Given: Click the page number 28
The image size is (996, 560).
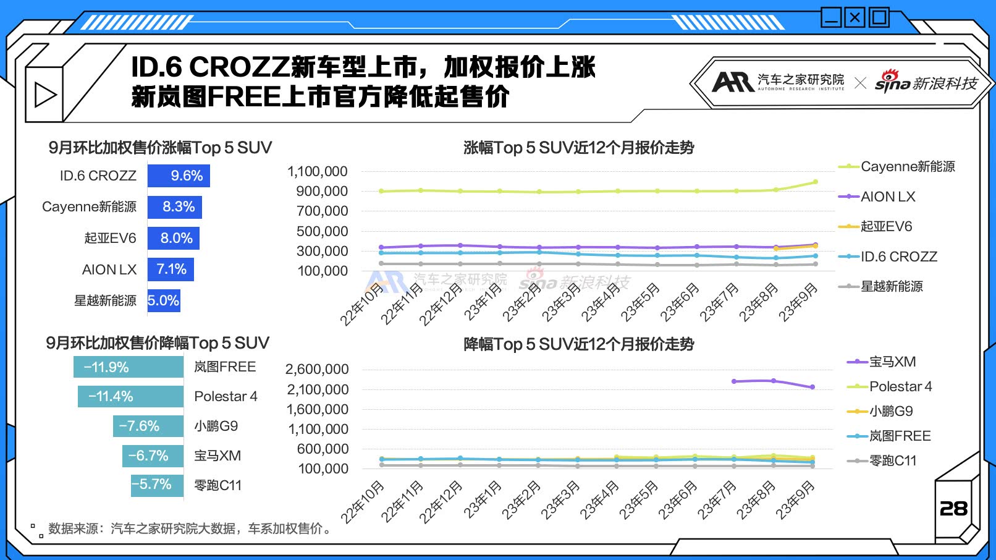Looking at the screenshot, I should pos(953,509).
